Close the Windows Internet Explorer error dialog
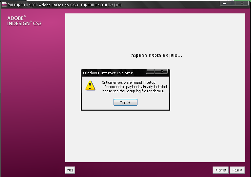The image size is (251, 177). tap(161, 71)
